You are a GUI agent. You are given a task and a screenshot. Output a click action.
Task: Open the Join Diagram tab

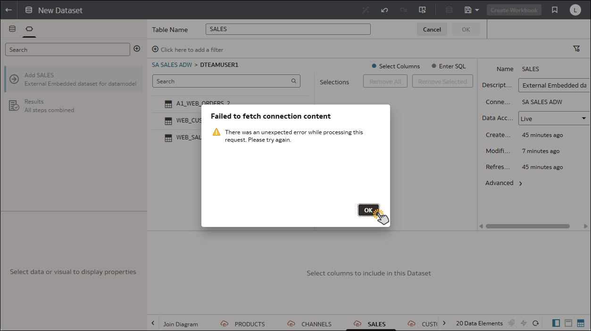[181, 324]
